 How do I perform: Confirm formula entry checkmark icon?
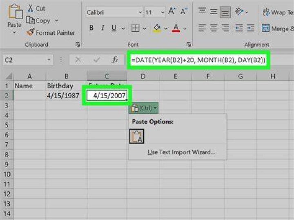tap(97, 60)
